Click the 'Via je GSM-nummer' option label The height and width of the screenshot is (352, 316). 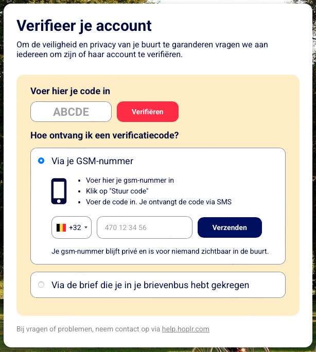tap(92, 161)
